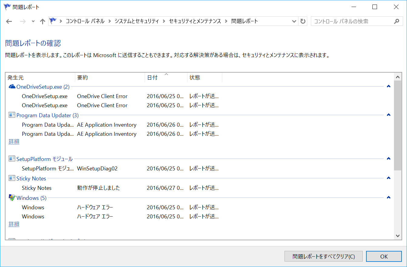Image resolution: width=407 pixels, height=267 pixels.
Task: Select the OneDriveSetup.exe (2) group title
Action: [x=43, y=87]
